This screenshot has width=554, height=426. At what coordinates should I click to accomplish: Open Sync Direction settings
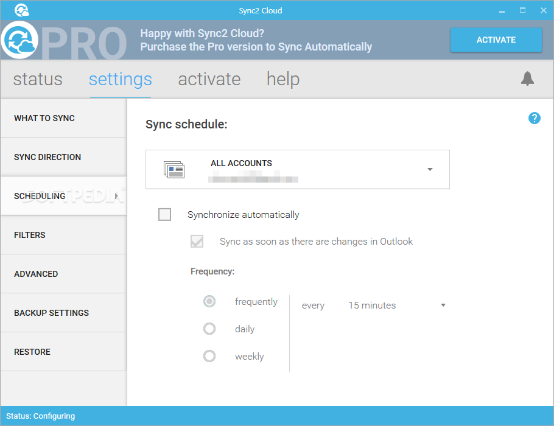(63, 157)
